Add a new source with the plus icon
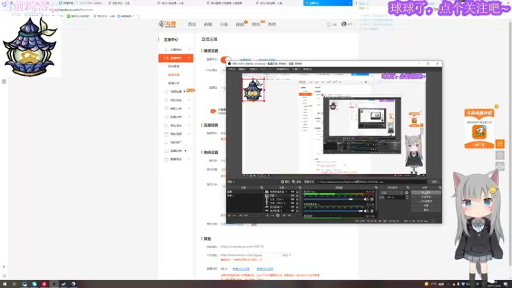The image size is (512, 288). pos(267,216)
